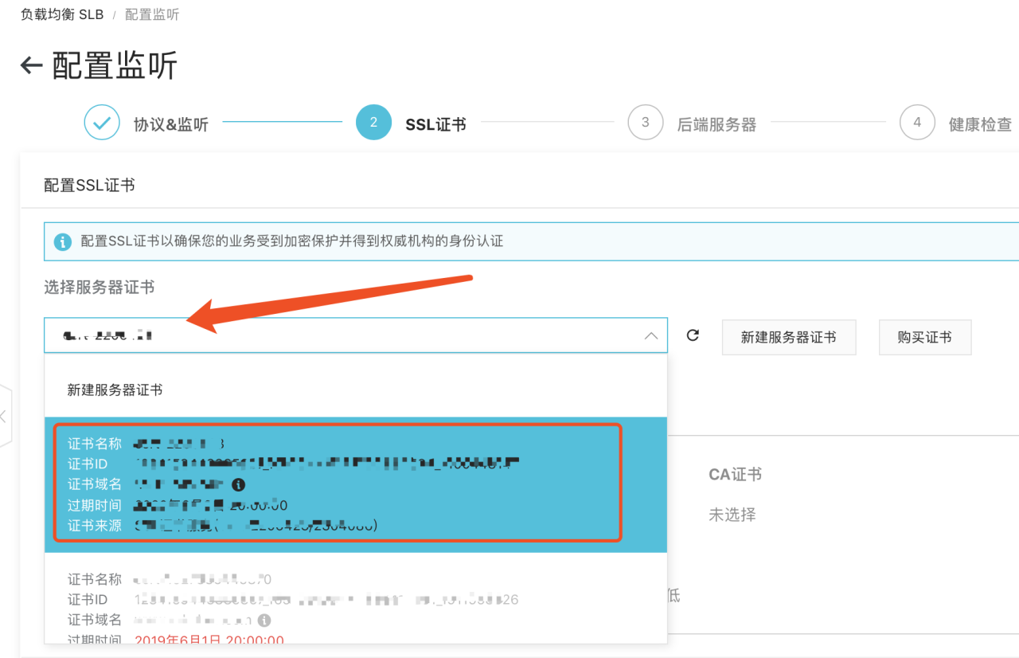1019x658 pixels.
Task: Click the SSL notice text in the info banner
Action: (292, 241)
